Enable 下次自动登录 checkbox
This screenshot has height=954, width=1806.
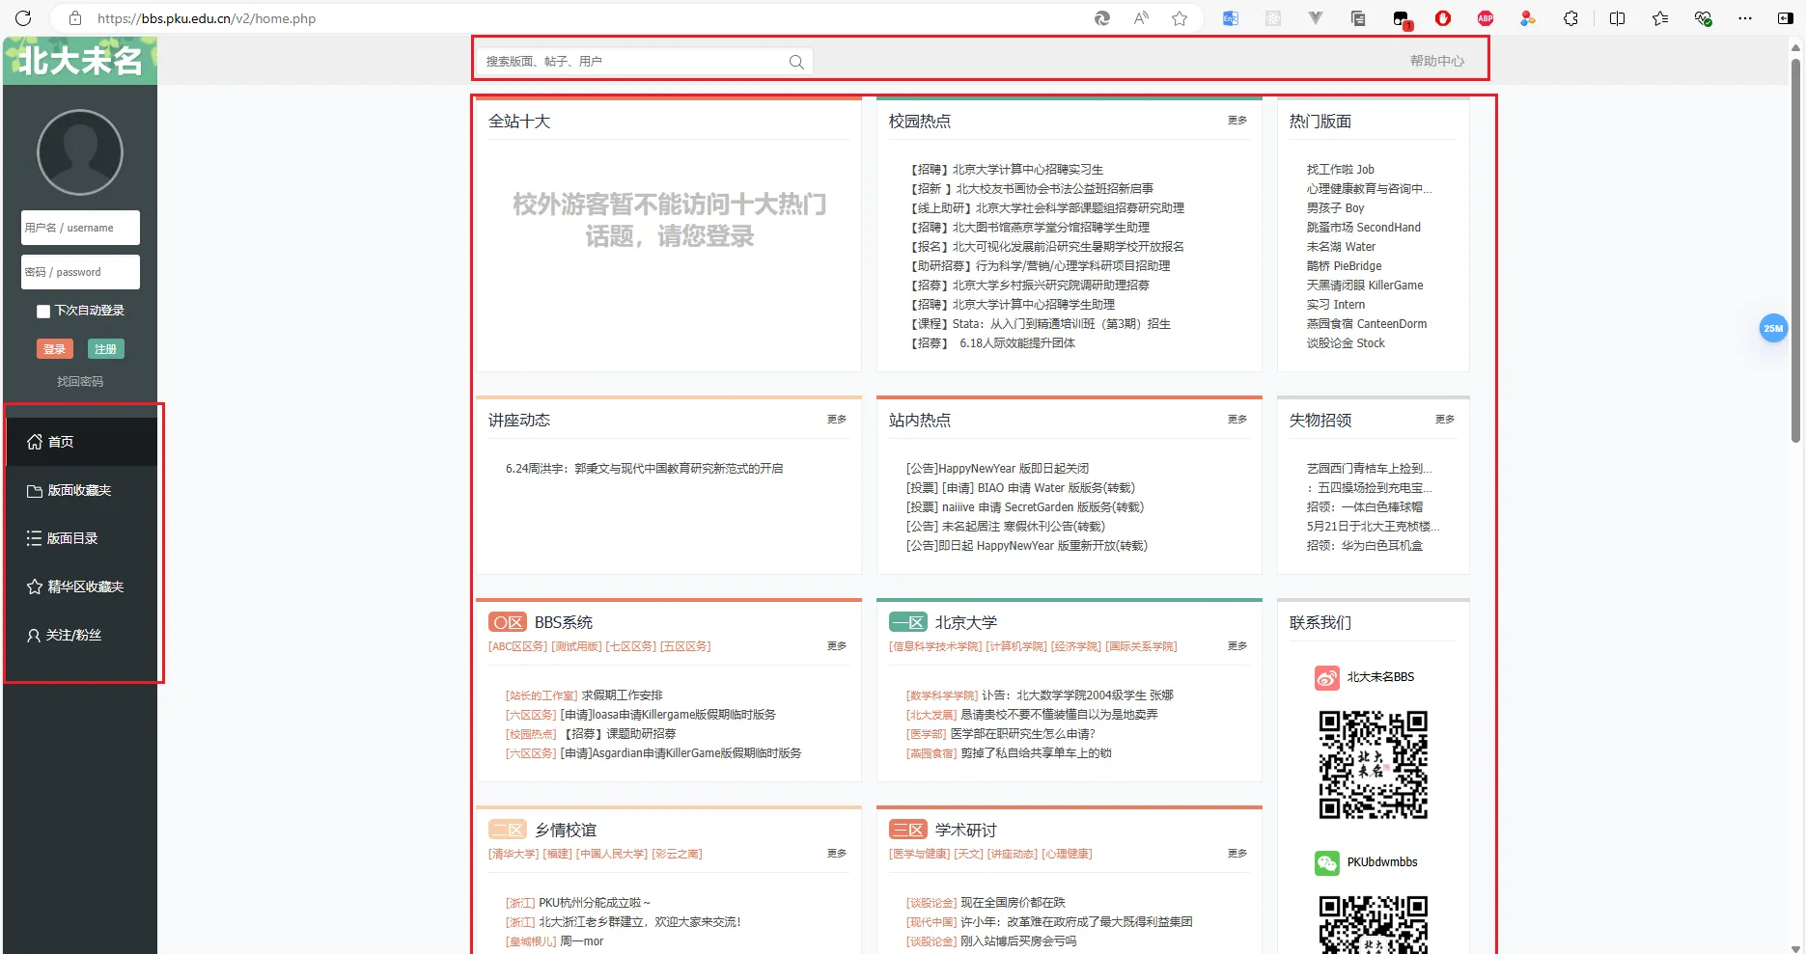(x=43, y=311)
